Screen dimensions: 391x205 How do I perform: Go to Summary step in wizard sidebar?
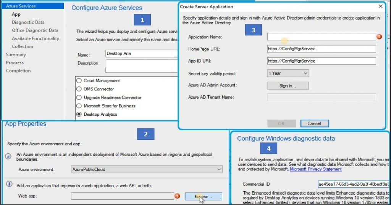coord(16,54)
